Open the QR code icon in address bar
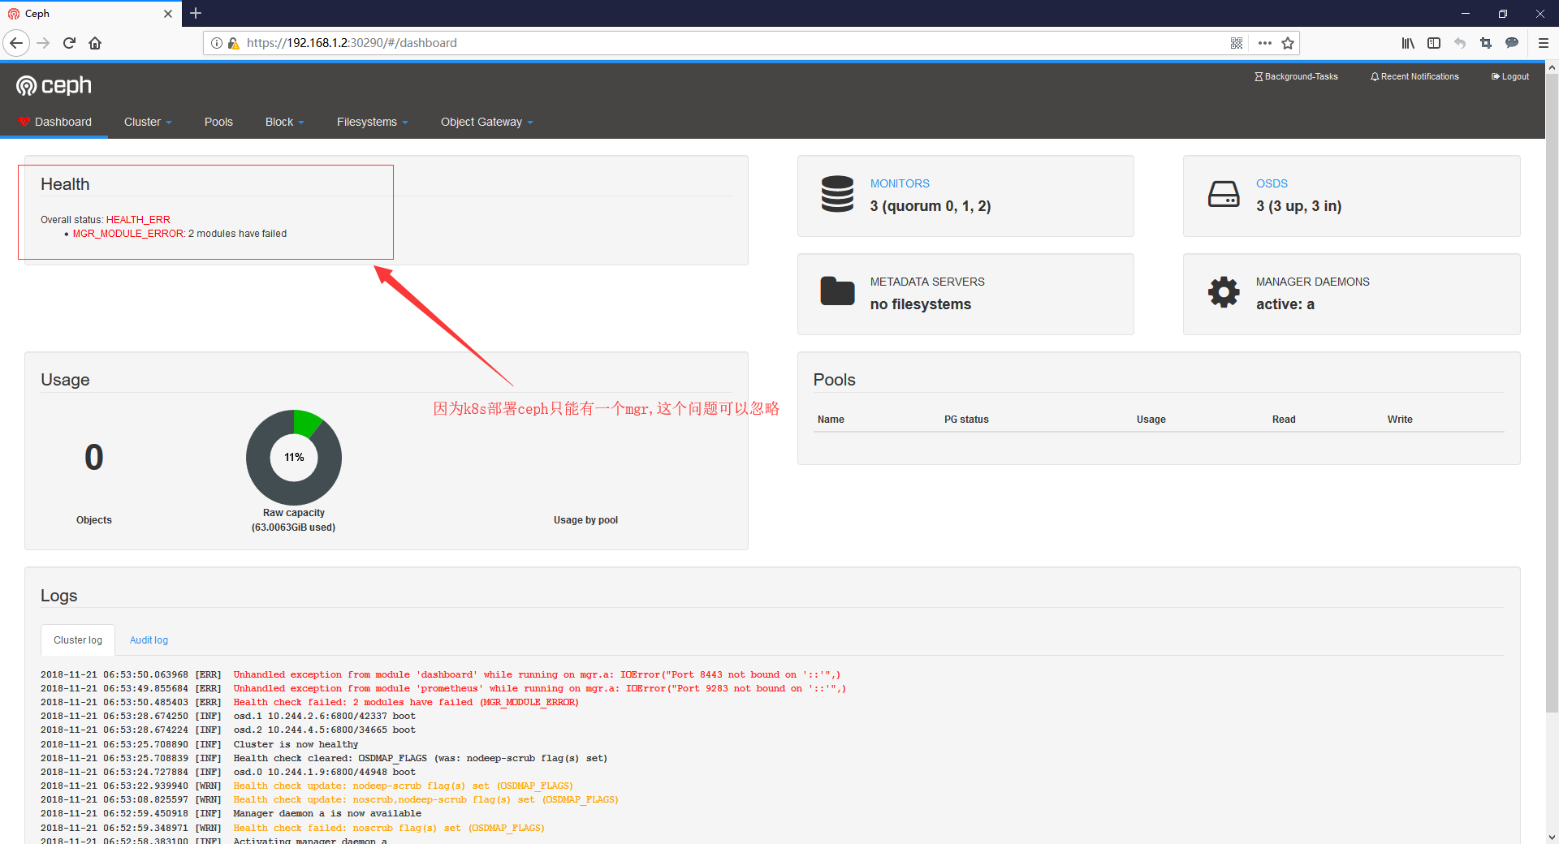The height and width of the screenshot is (844, 1559). (1237, 43)
